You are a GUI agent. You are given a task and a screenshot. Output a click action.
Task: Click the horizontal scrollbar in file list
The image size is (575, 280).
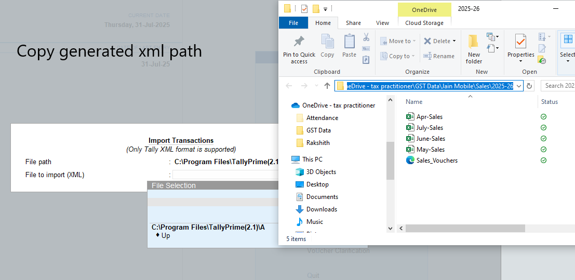pos(465,228)
